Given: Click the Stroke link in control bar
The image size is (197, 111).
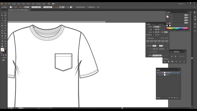Looking at the screenshot, I should [x=20, y=7].
